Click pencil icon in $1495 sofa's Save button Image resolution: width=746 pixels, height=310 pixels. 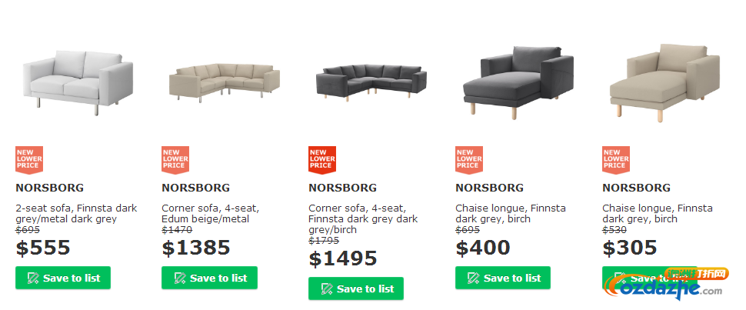tap(326, 289)
